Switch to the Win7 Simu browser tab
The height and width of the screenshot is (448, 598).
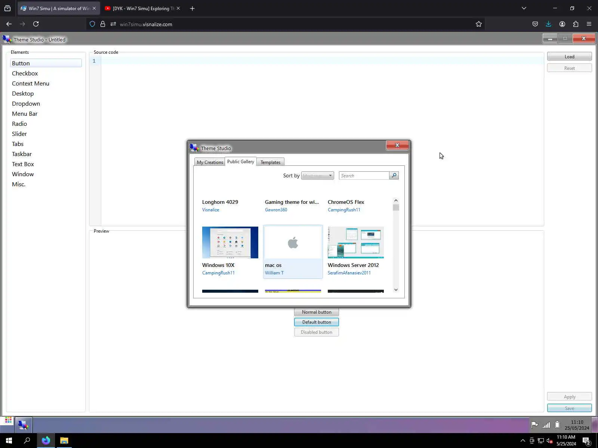tap(59, 8)
